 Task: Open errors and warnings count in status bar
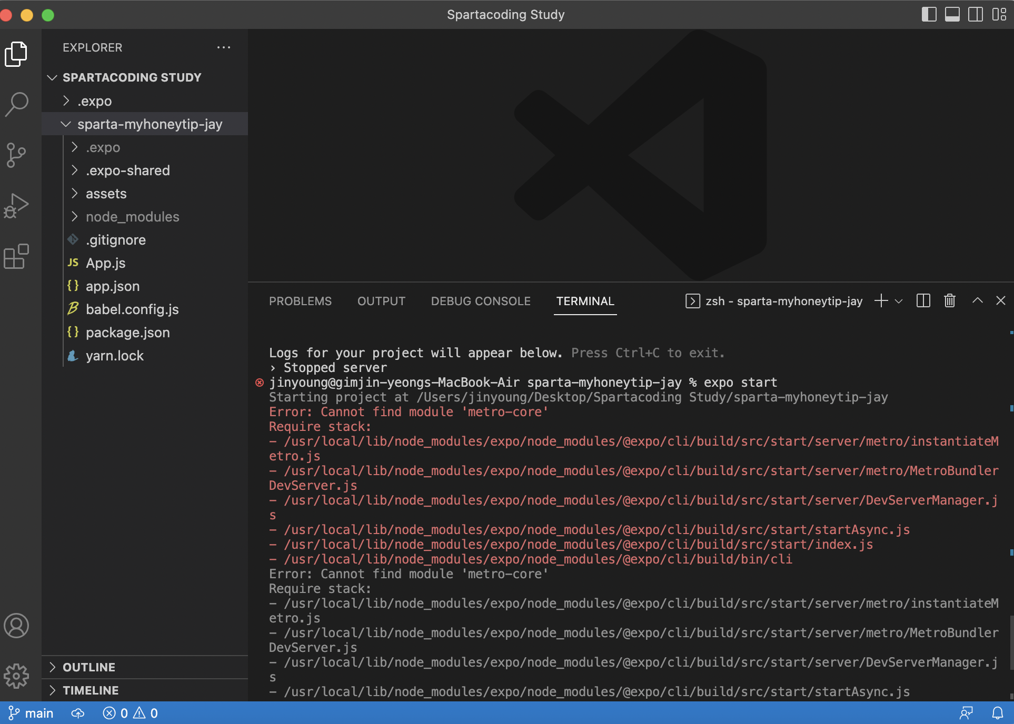(130, 713)
